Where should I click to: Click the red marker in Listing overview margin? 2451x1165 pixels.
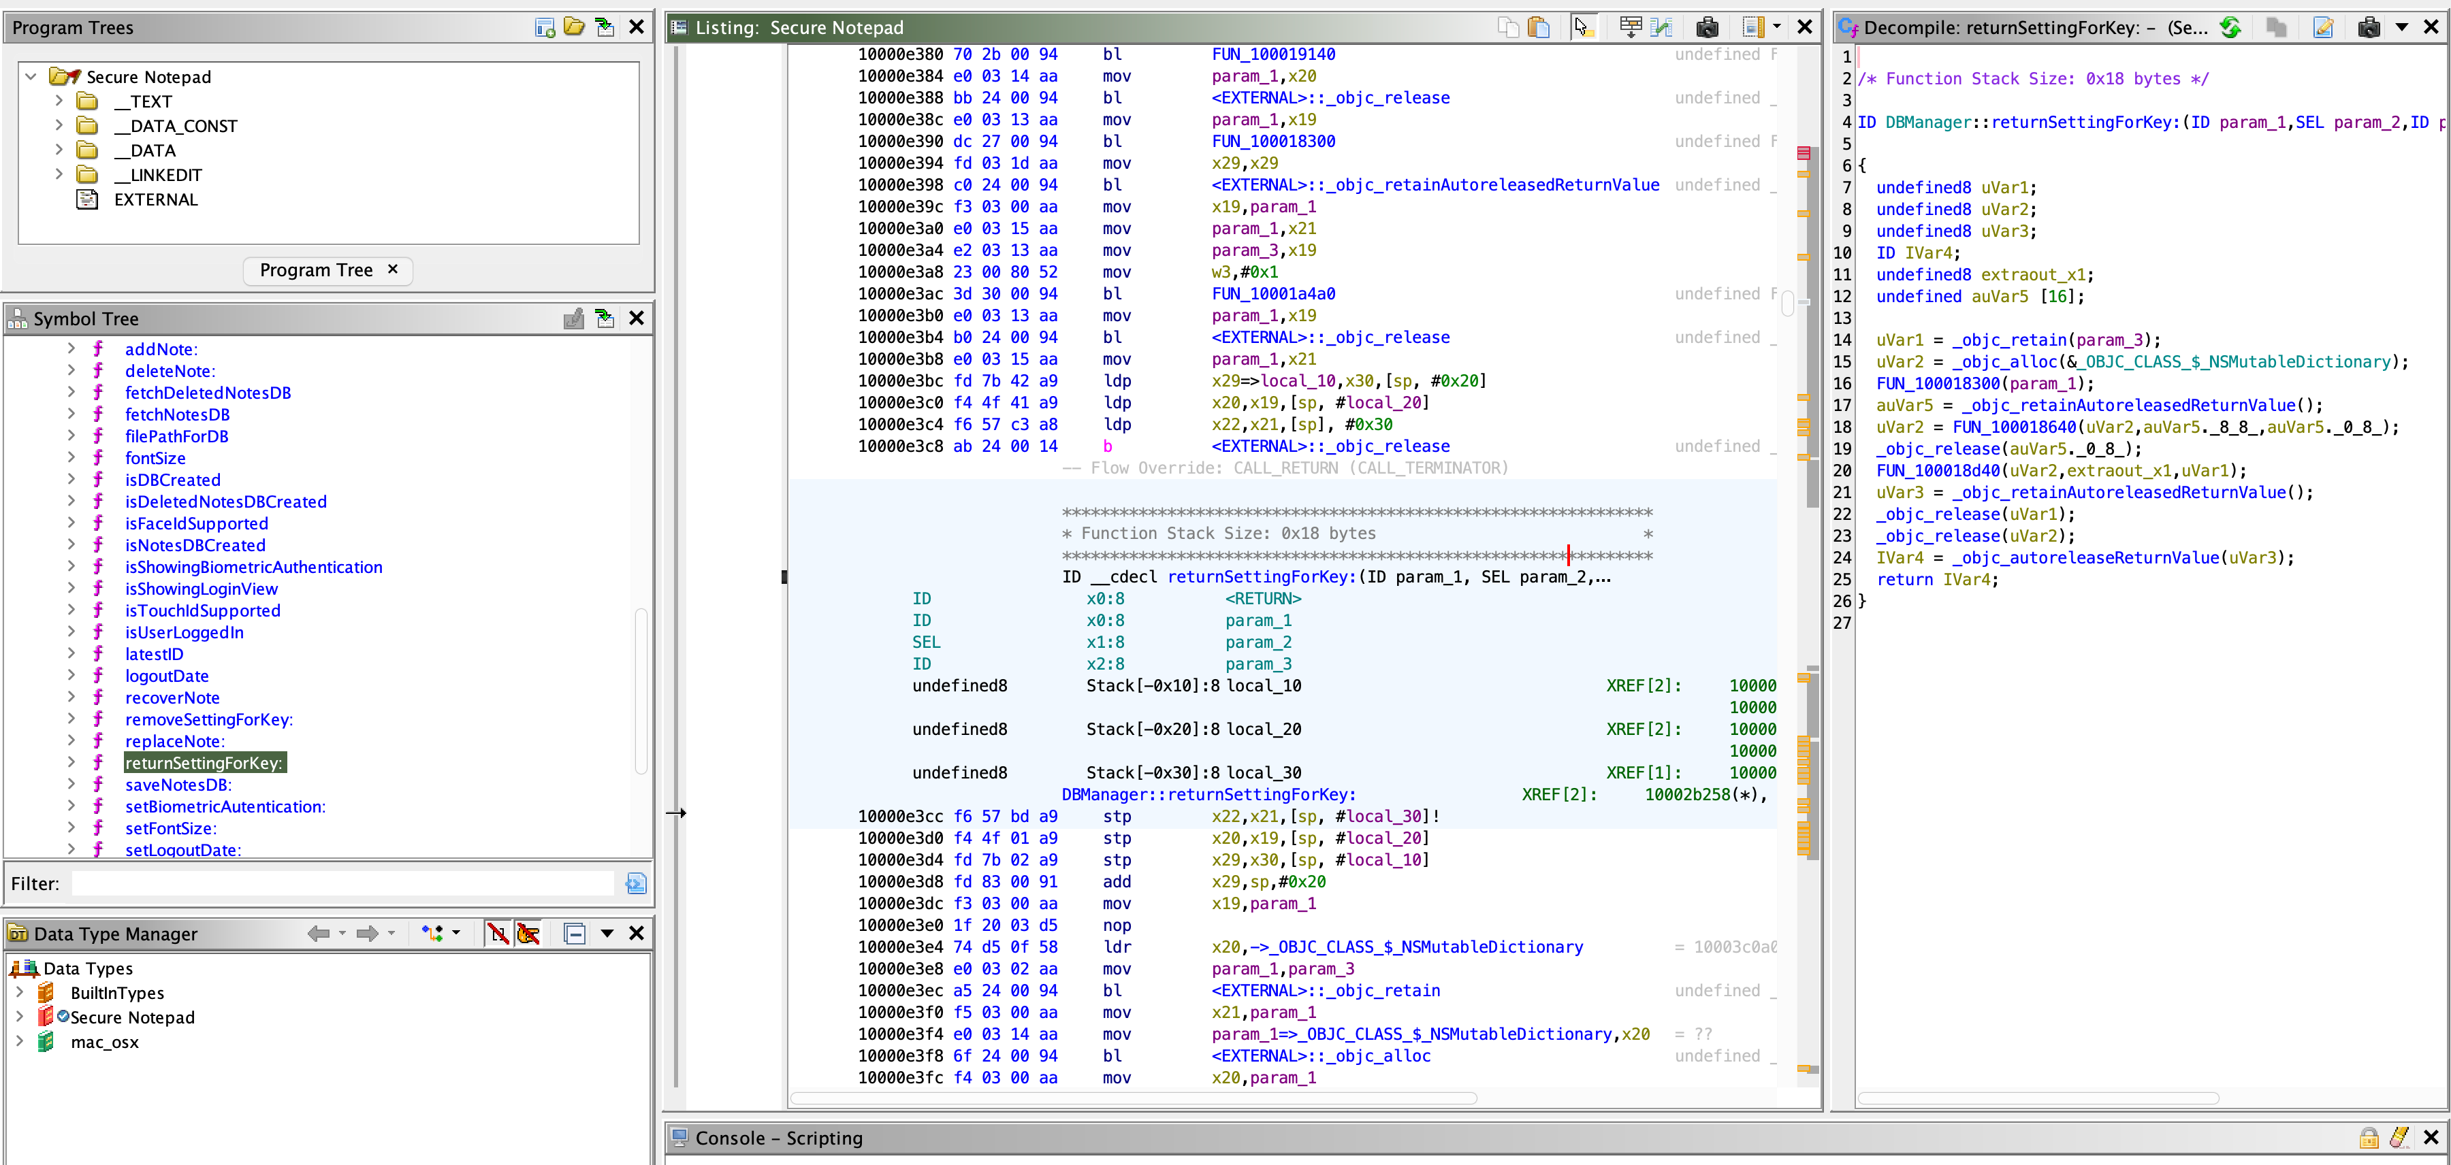(1804, 153)
